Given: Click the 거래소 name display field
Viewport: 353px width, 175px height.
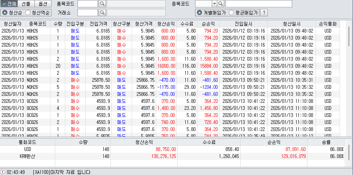Looking at the screenshot, I should point(136,13).
